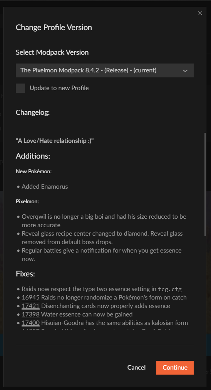Image resolution: width=211 pixels, height=390 pixels.
Task: Visit issue link 17400
Action: click(x=30, y=323)
